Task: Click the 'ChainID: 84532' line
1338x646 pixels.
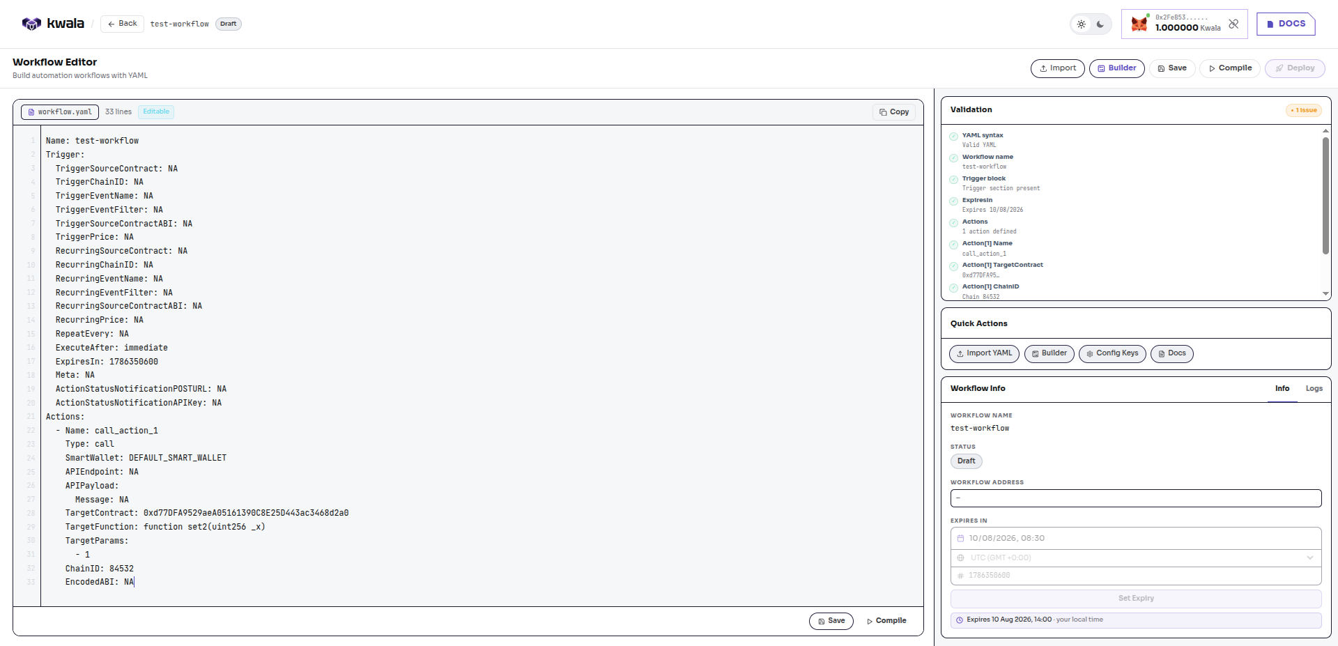Action: tap(100, 569)
